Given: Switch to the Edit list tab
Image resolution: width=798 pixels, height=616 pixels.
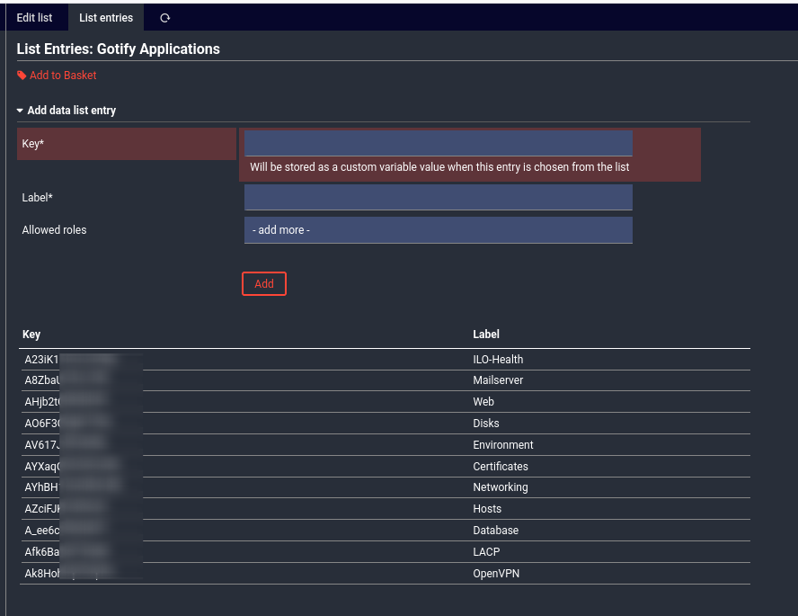Looking at the screenshot, I should pos(34,18).
